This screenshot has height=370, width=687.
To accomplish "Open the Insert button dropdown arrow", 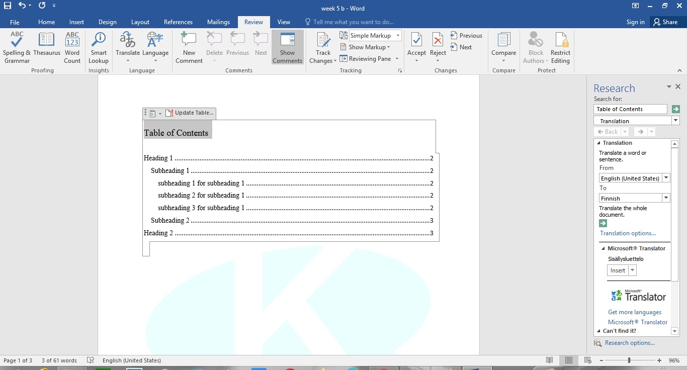I will point(632,270).
